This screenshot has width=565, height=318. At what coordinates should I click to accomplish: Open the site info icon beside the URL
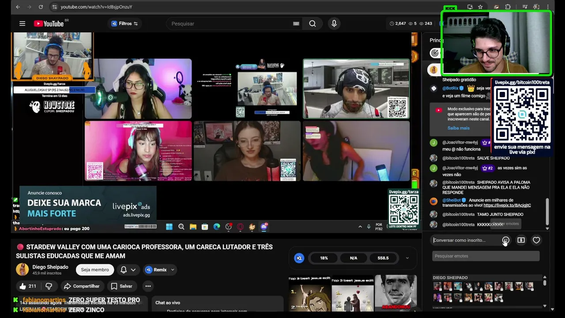[54, 7]
